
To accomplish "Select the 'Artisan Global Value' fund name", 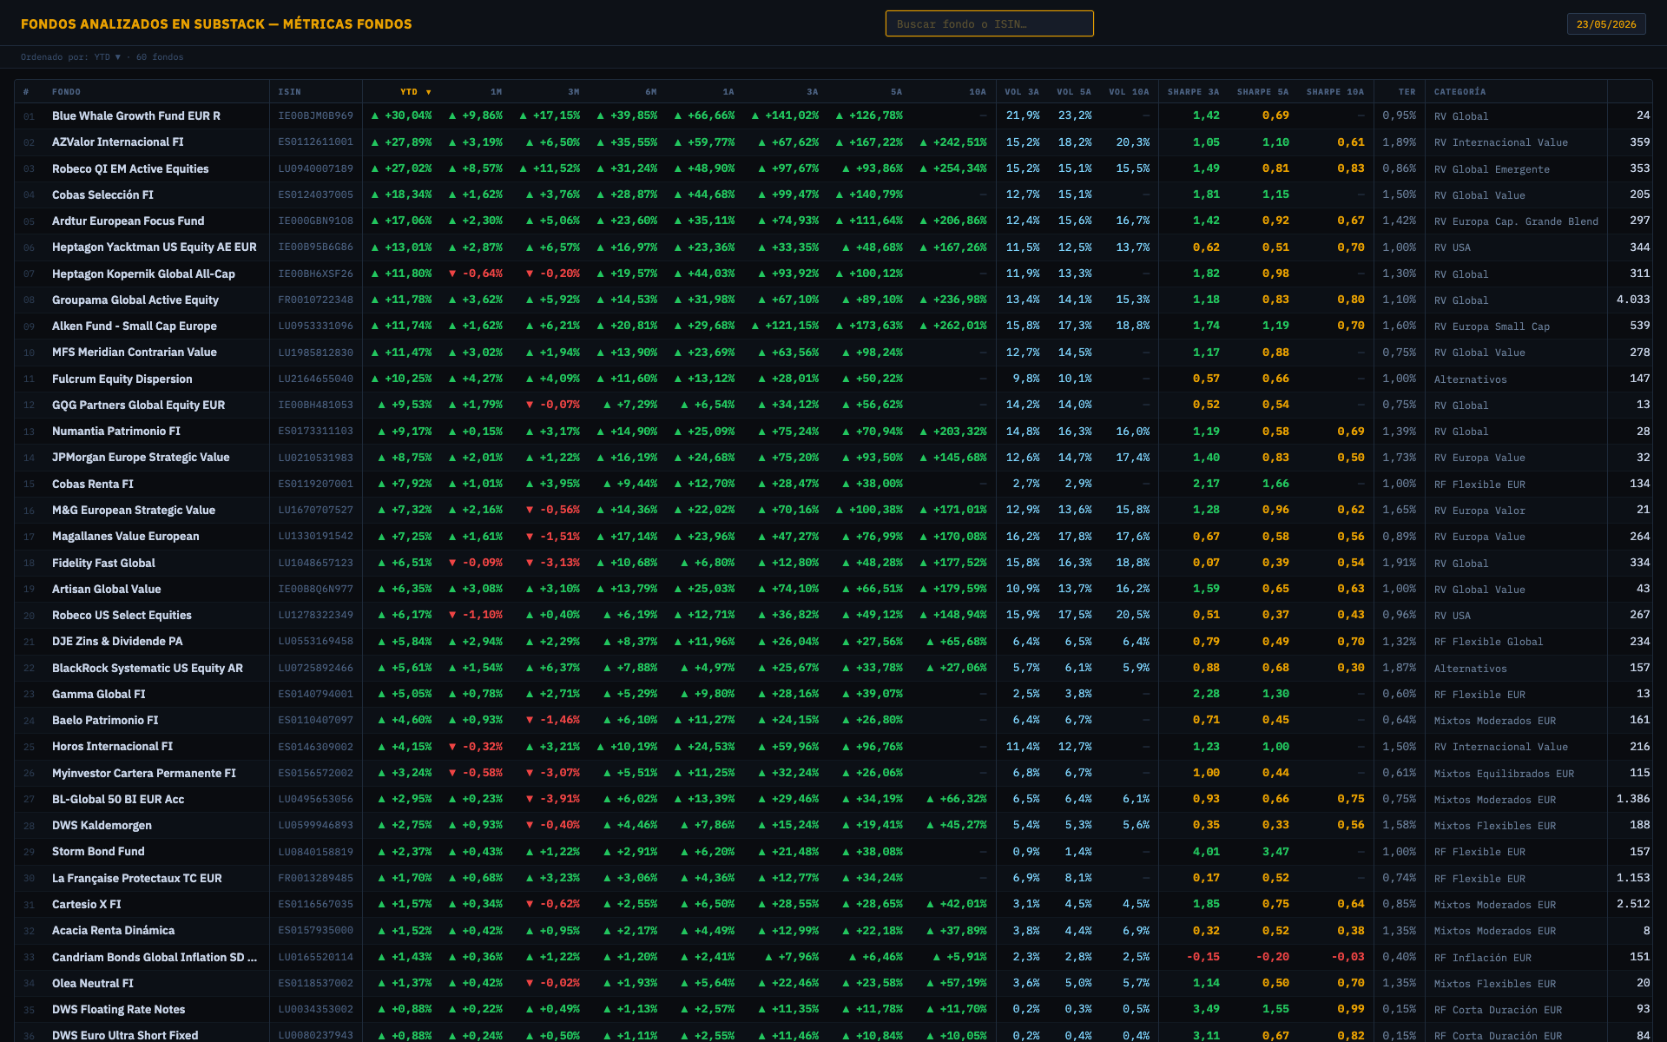I will coord(107,589).
